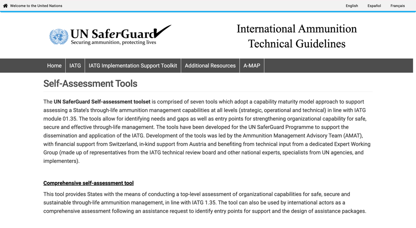This screenshot has height=228, width=416.
Task: Open the A-MAP navigation item
Action: (x=252, y=66)
